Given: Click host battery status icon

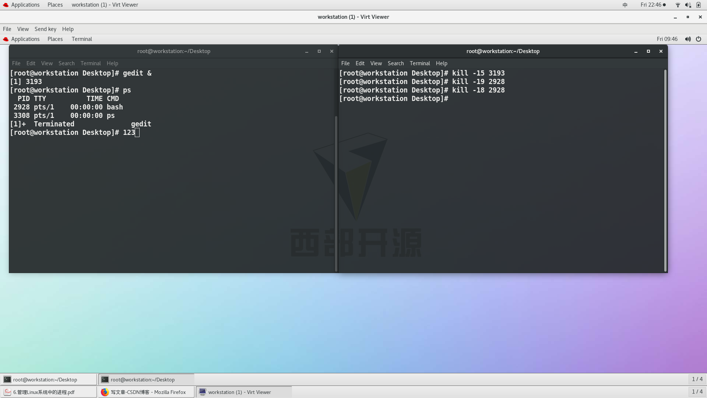Looking at the screenshot, I should tap(699, 5).
